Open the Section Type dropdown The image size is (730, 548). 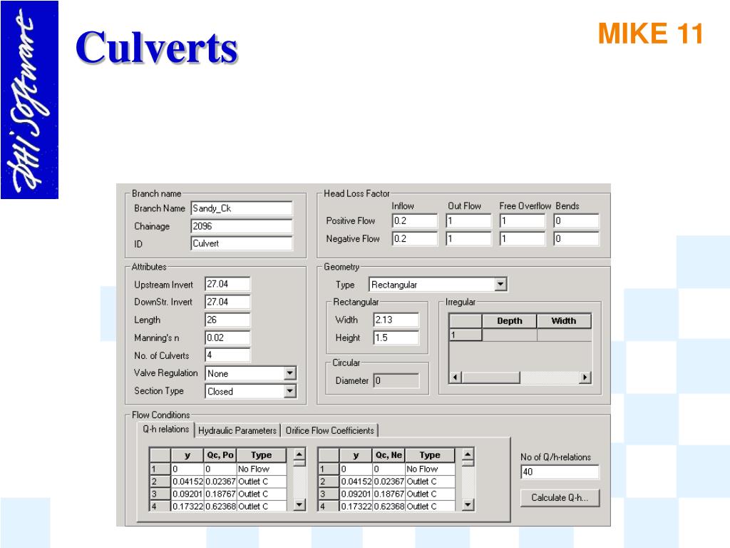[x=290, y=391]
